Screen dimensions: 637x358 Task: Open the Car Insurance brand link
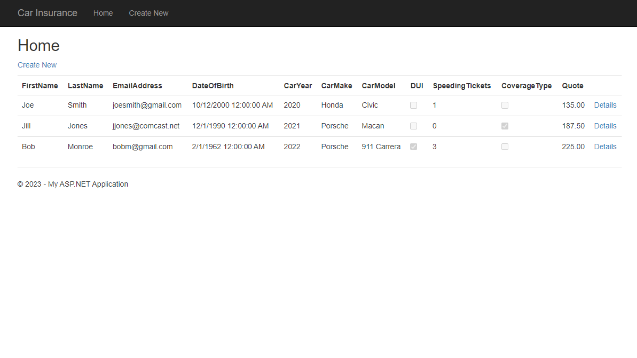(x=47, y=13)
